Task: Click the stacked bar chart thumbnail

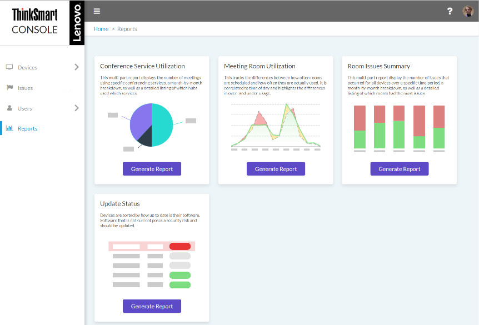Action: point(400,128)
